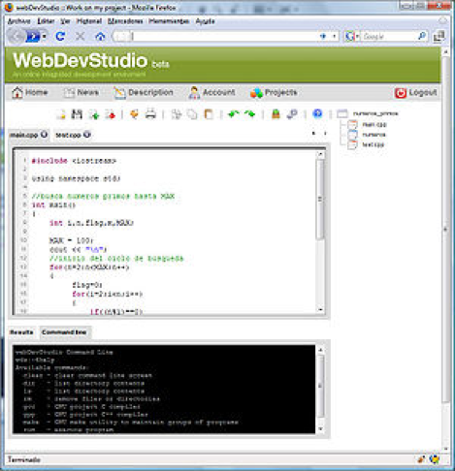Image resolution: width=455 pixels, height=471 pixels.
Task: Click the Google search magnifier icon
Action: [422, 36]
